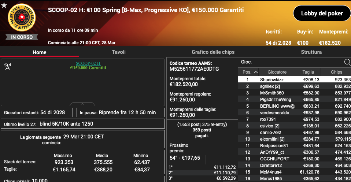The image size is (351, 182).
Task: Click the favorite star icon
Action: click(x=4, y=5)
